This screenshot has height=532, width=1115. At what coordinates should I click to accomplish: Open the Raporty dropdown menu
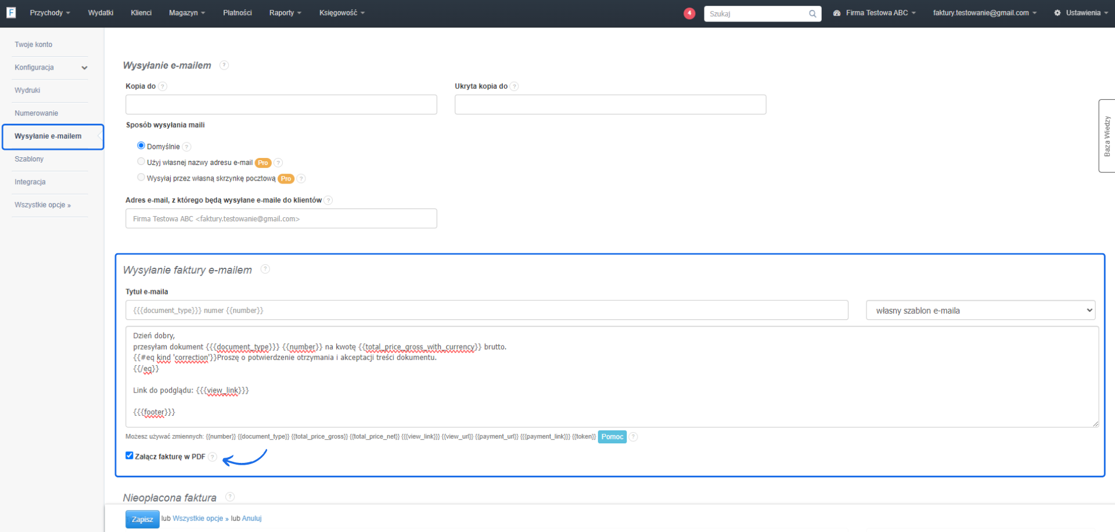coord(285,13)
